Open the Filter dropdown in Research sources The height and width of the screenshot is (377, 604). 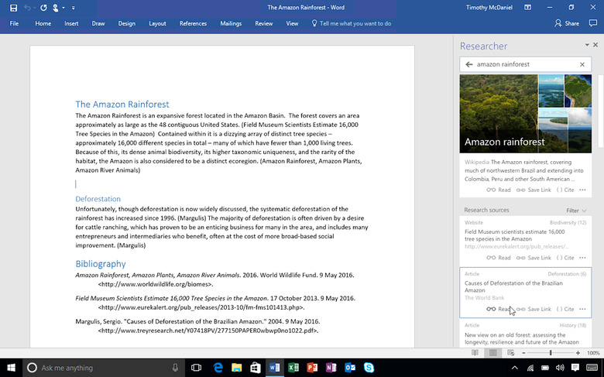tap(576, 211)
